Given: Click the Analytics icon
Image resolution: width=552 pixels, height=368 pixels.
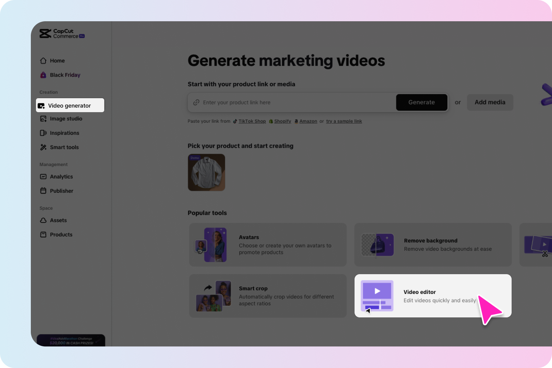Looking at the screenshot, I should [44, 176].
